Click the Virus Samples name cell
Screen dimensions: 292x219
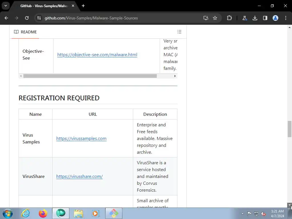(x=36, y=138)
